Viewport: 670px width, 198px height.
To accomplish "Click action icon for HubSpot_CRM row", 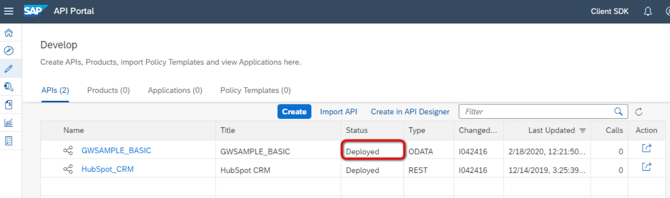I will (x=646, y=166).
